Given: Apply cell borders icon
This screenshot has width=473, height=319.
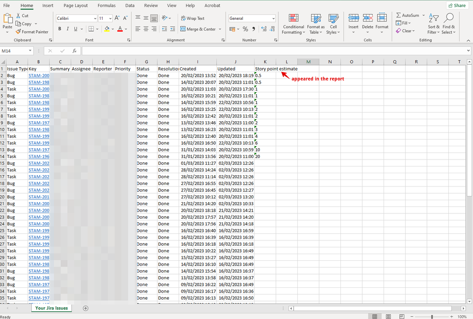Looking at the screenshot, I should pyautogui.click(x=91, y=29).
